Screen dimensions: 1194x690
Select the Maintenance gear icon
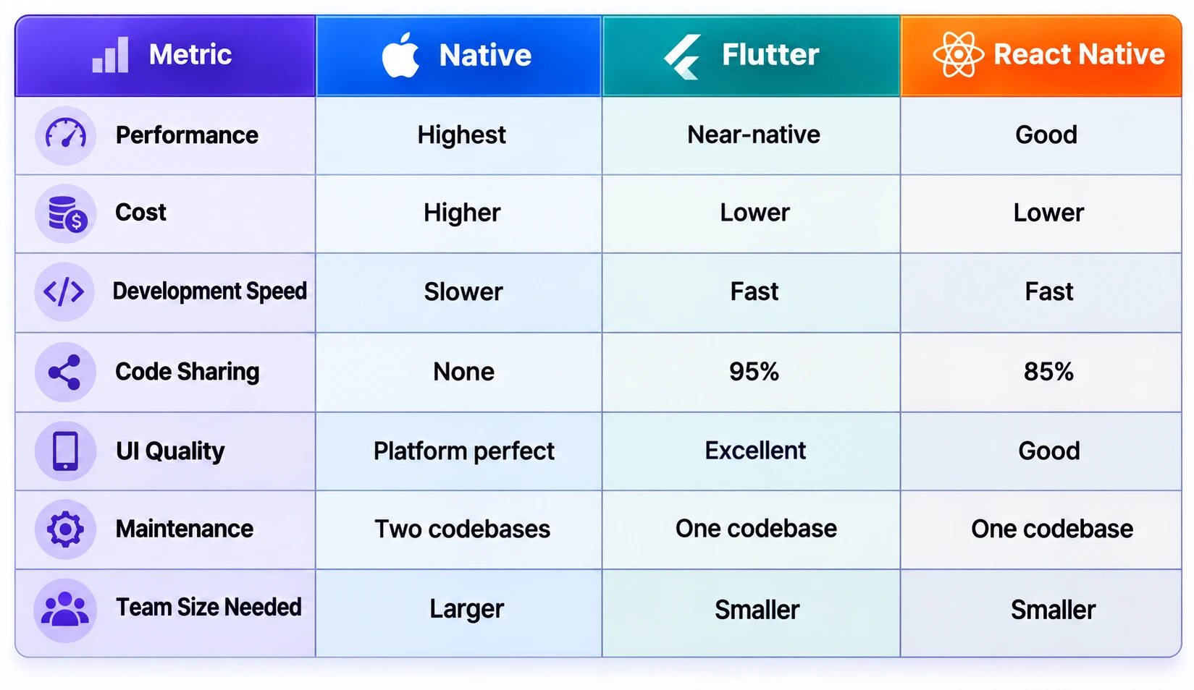pos(65,529)
